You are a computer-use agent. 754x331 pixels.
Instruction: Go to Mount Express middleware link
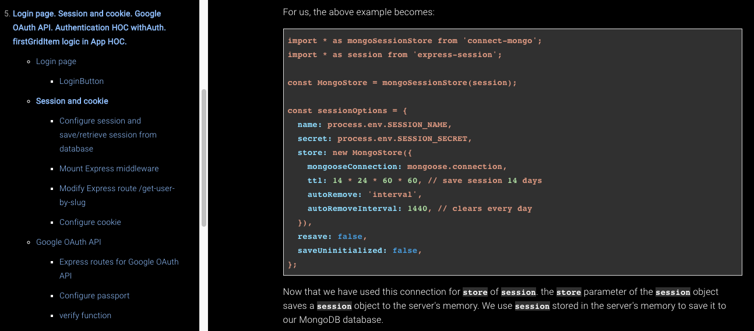[109, 168]
